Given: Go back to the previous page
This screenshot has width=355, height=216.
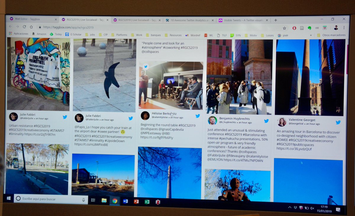Looking at the screenshot, I should [10, 27].
